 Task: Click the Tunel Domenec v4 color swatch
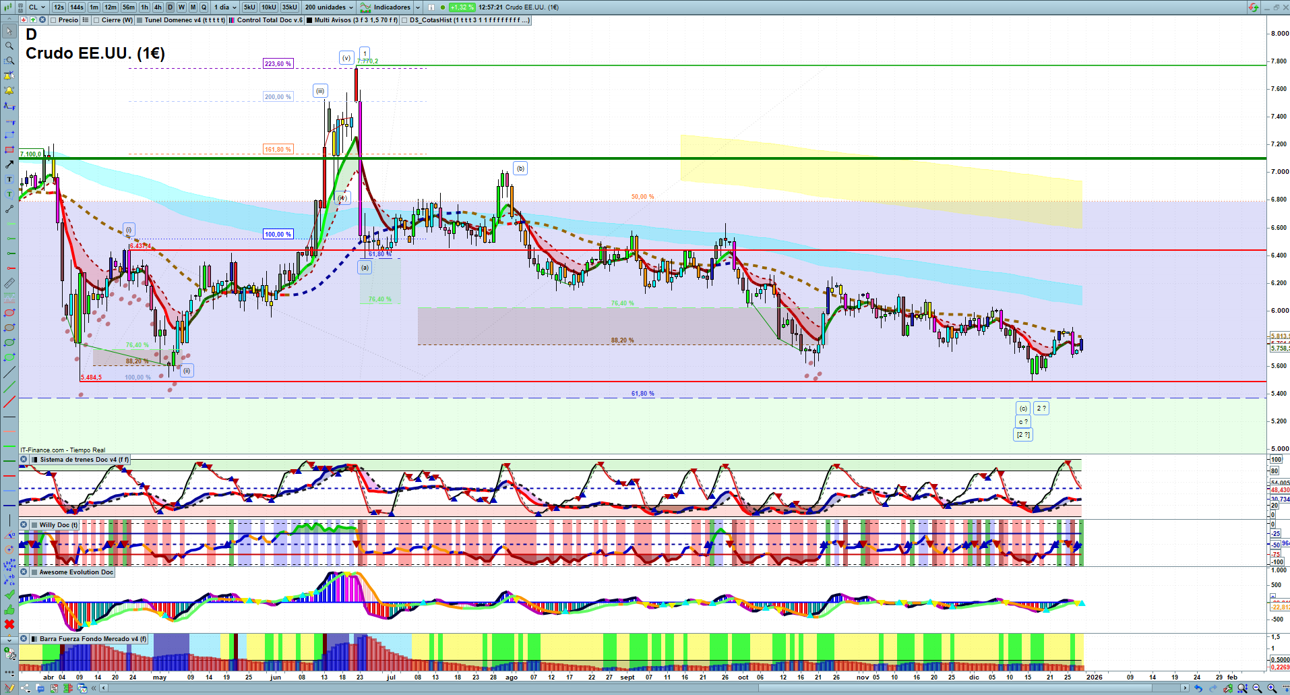coord(140,20)
